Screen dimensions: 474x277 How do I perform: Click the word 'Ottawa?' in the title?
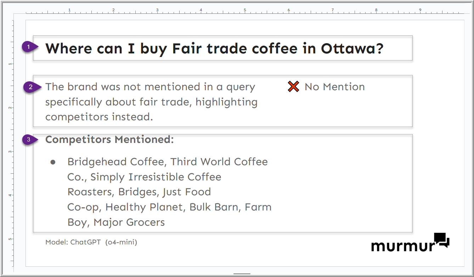pos(352,48)
